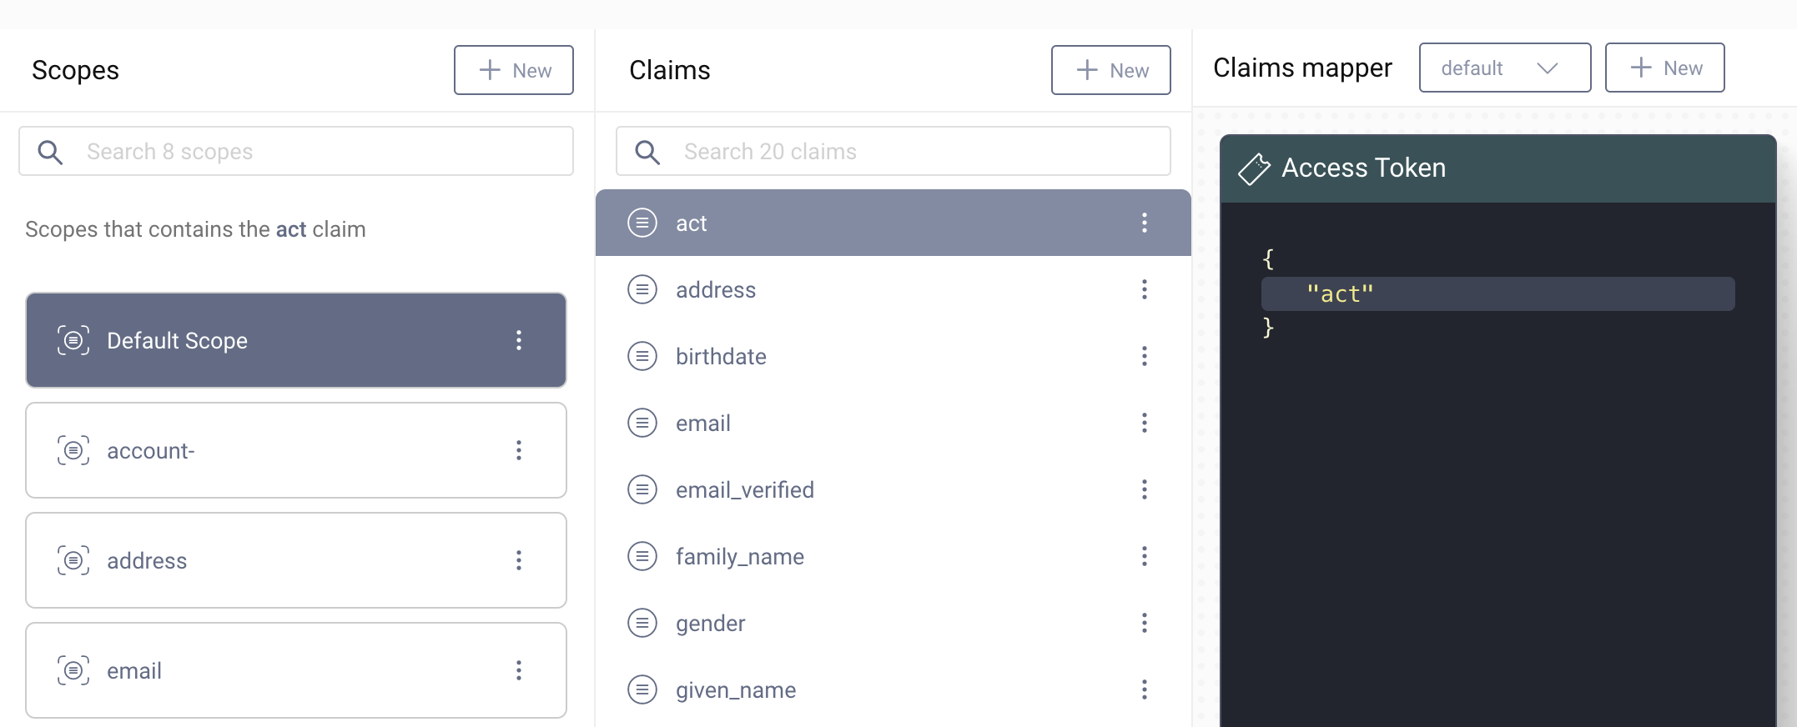Click the act claim icon
The height and width of the screenshot is (727, 1797).
coord(642,223)
